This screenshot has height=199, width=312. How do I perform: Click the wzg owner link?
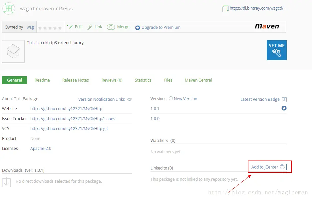pos(30,27)
